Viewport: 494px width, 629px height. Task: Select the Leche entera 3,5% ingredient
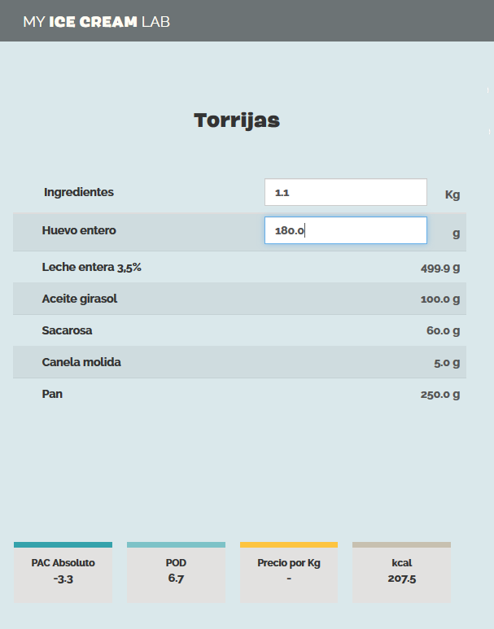[91, 267]
